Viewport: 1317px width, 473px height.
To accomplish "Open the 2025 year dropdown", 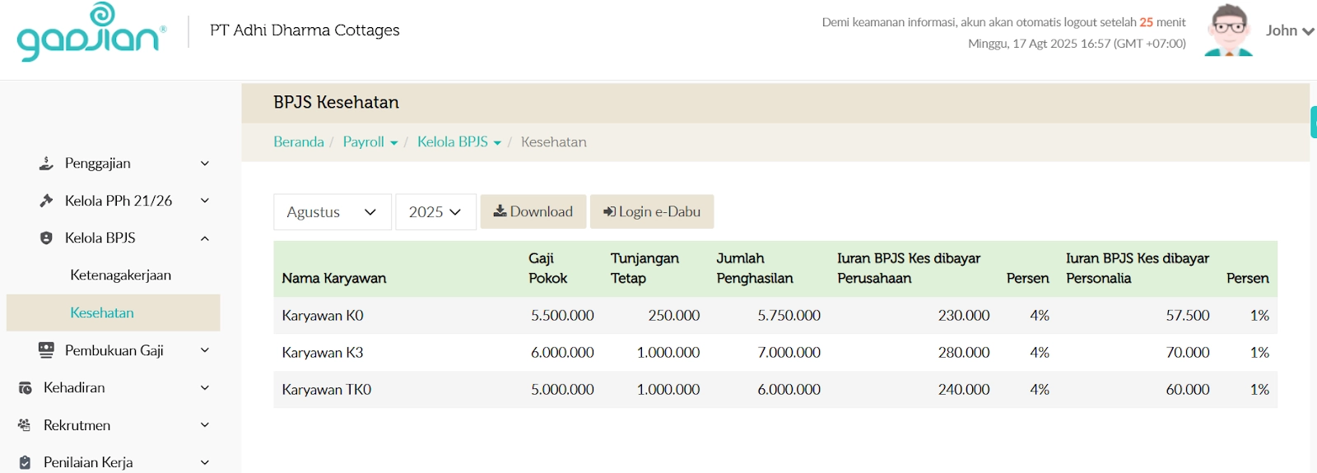I will click(x=435, y=212).
